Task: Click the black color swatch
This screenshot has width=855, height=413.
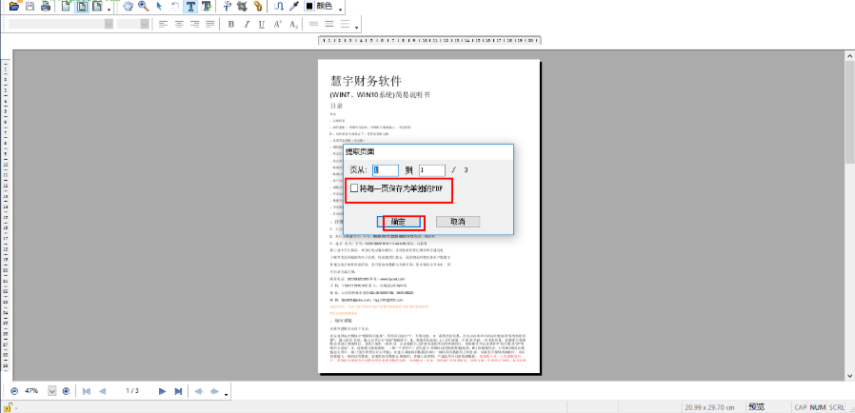Action: 309,7
